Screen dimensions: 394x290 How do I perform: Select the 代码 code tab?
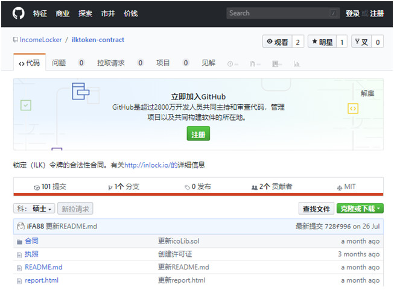point(30,63)
